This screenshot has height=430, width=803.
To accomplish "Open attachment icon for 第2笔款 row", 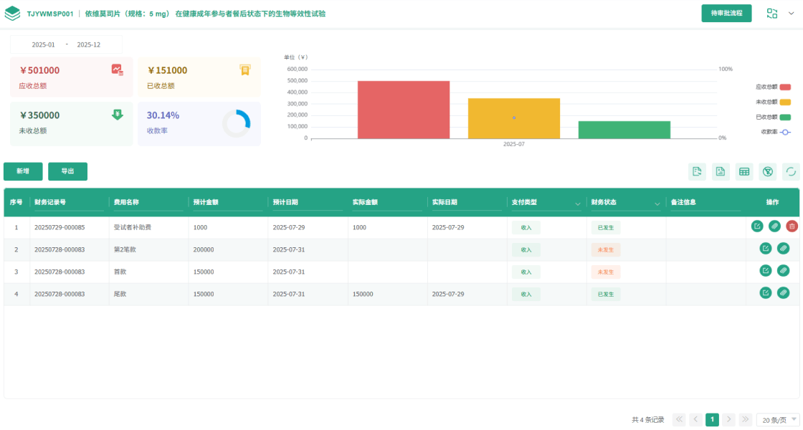I will pyautogui.click(x=783, y=249).
